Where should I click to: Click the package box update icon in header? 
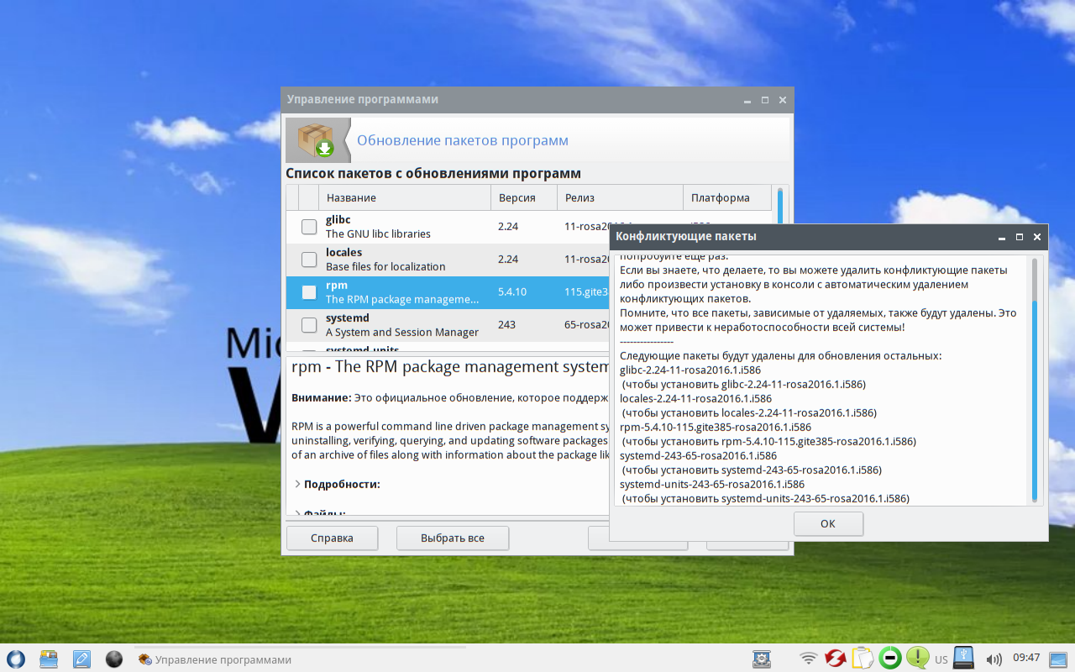[317, 139]
